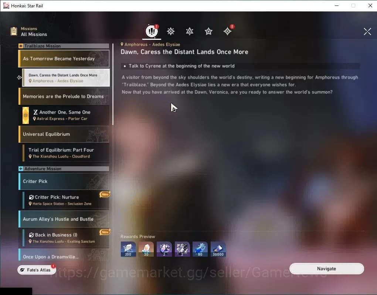Viewport: 377px width, 295px height.
Task: Click the Navigate button
Action: pos(326,268)
